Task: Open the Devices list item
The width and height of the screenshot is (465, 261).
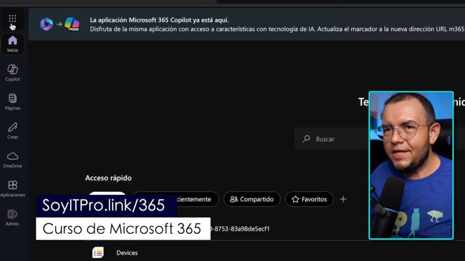Action: click(127, 253)
